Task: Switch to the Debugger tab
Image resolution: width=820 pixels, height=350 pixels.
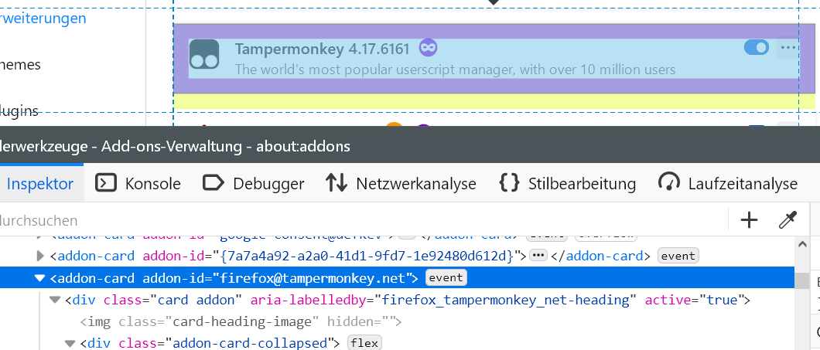Action: [253, 184]
